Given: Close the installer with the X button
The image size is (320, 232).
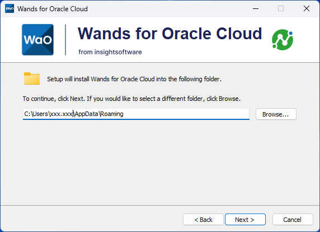Looking at the screenshot, I should point(307,8).
